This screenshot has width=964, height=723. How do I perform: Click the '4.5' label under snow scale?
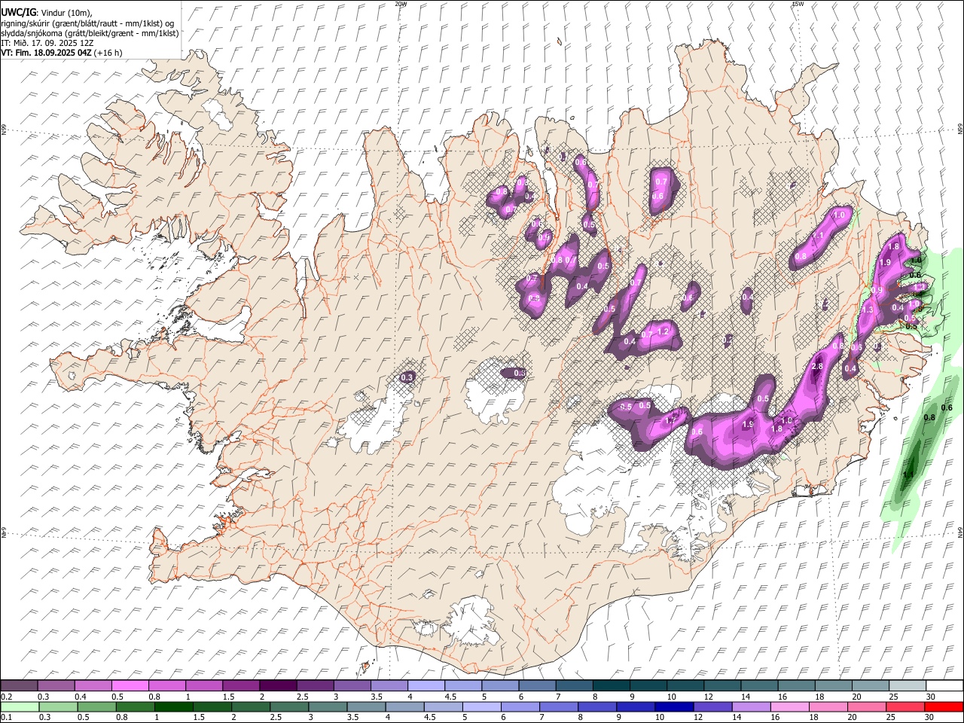tap(450, 697)
